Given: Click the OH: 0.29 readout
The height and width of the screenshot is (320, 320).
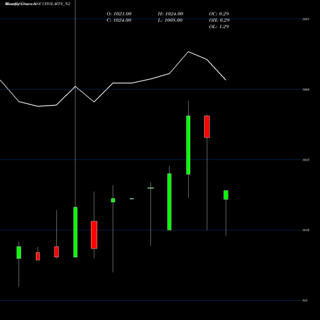Looking at the screenshot, I should [x=219, y=20].
